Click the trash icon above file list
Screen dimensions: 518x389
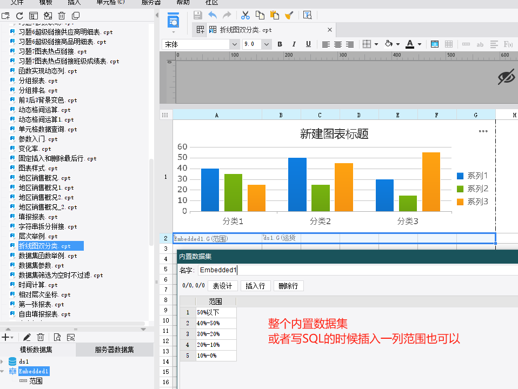pyautogui.click(x=62, y=16)
